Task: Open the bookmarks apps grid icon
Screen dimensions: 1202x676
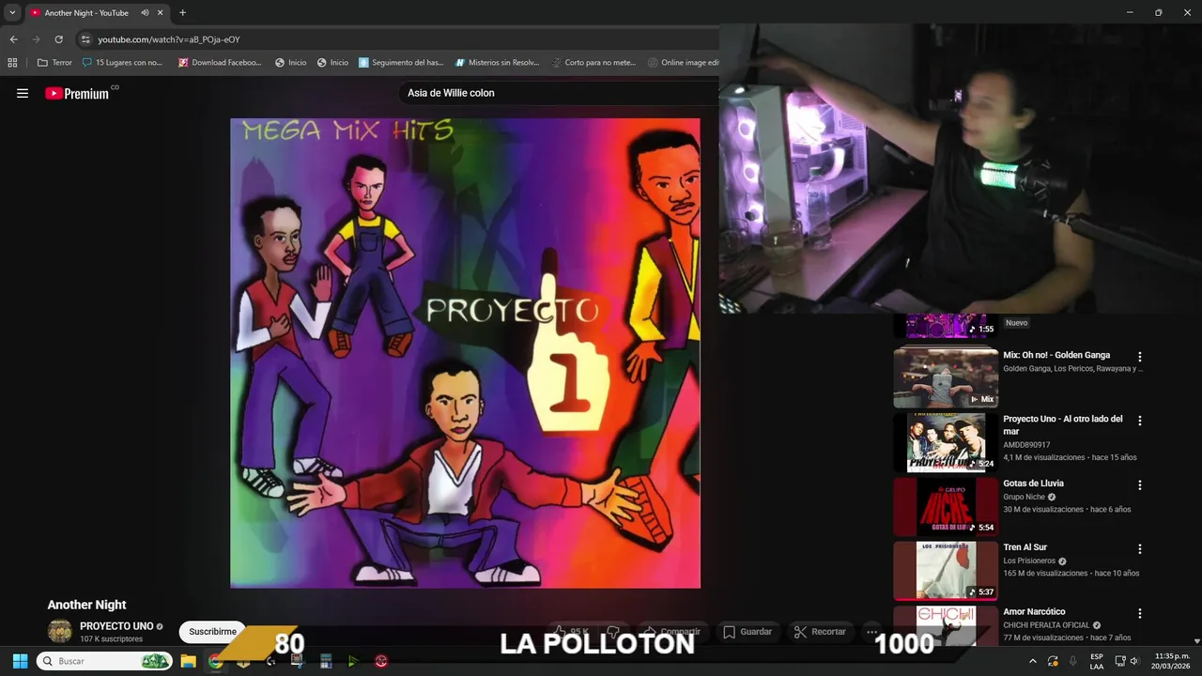Action: click(12, 63)
